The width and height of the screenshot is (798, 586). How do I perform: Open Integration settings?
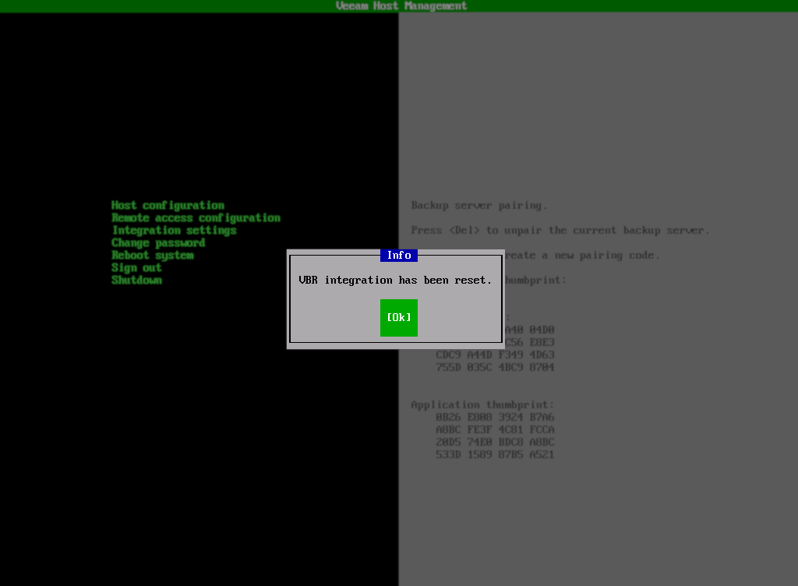tap(173, 230)
